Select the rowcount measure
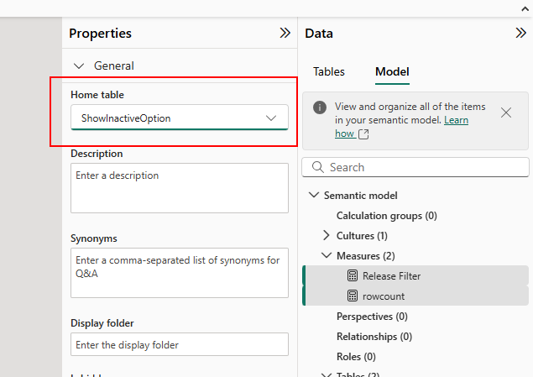The image size is (533, 377). [x=415, y=296]
